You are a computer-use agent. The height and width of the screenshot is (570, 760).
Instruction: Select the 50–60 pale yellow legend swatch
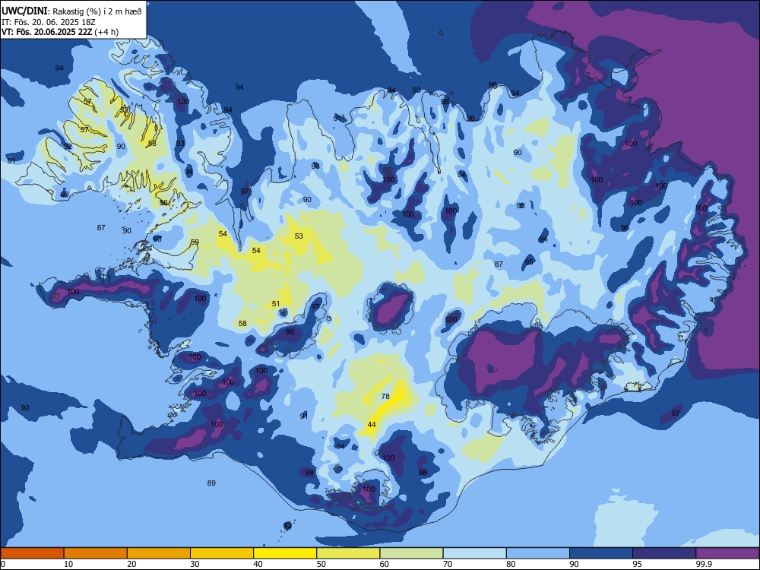(348, 553)
